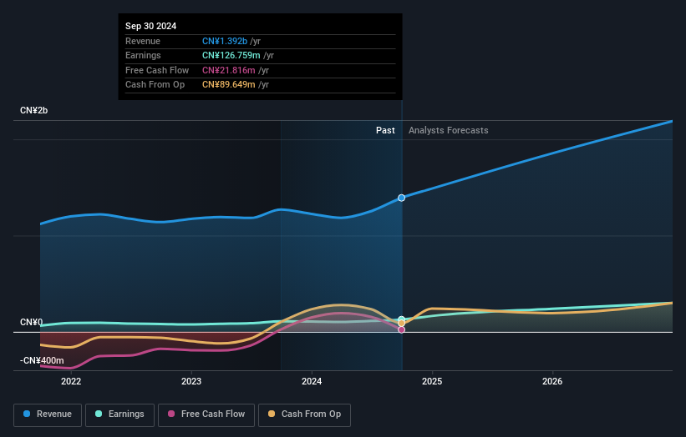Click the 'Cash From Op' row label in tooltip

[x=155, y=85]
